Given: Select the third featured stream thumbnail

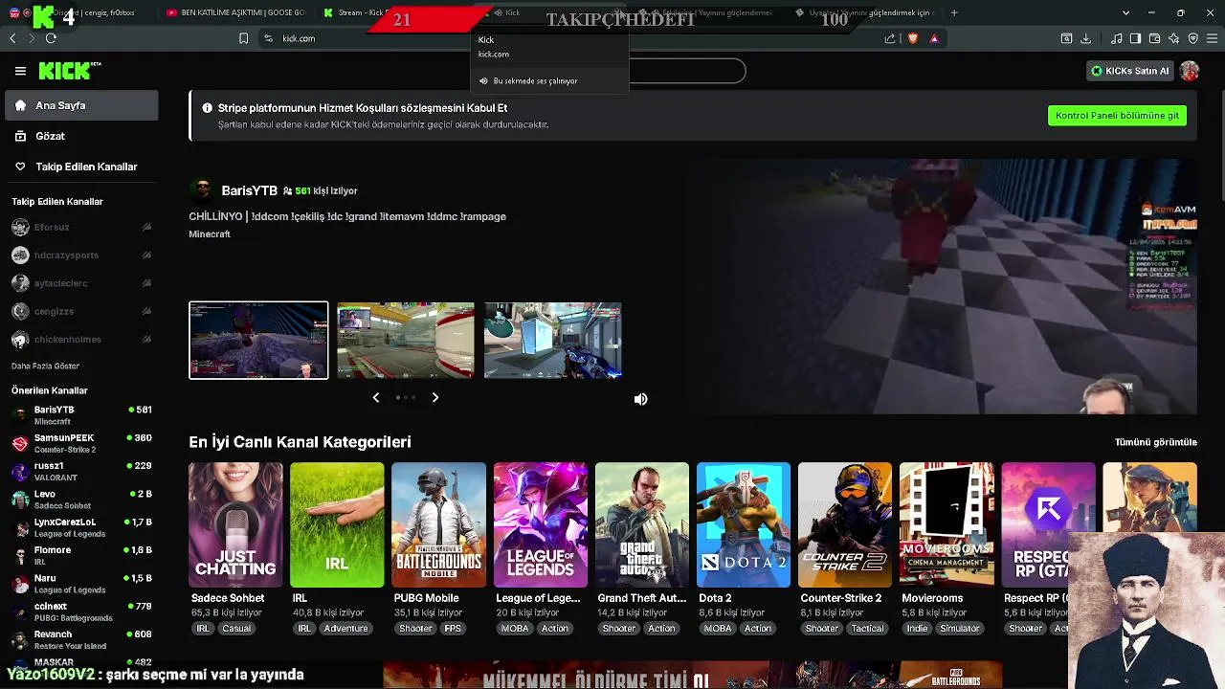Looking at the screenshot, I should tap(553, 340).
